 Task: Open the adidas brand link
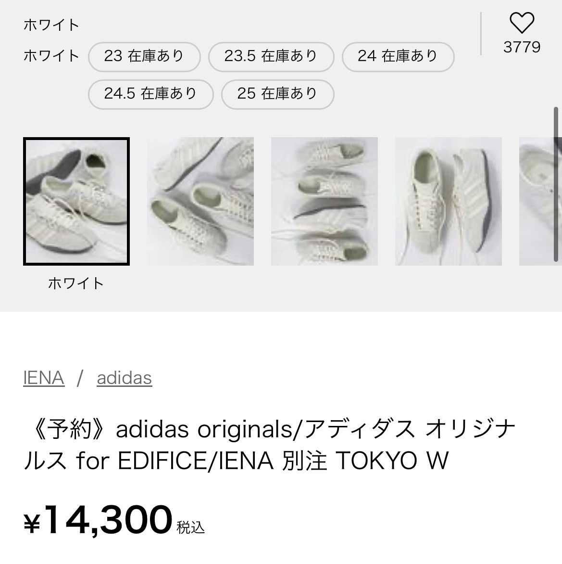coord(125,378)
